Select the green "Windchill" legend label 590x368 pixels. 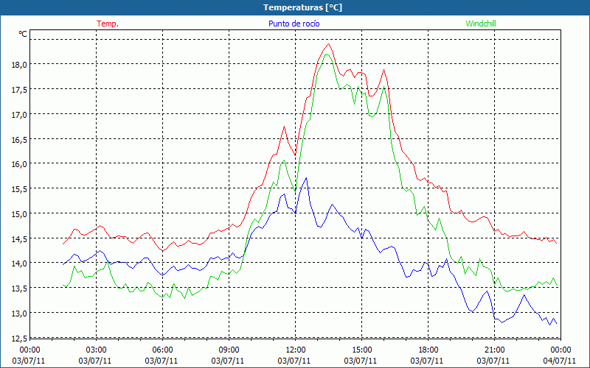coord(481,24)
